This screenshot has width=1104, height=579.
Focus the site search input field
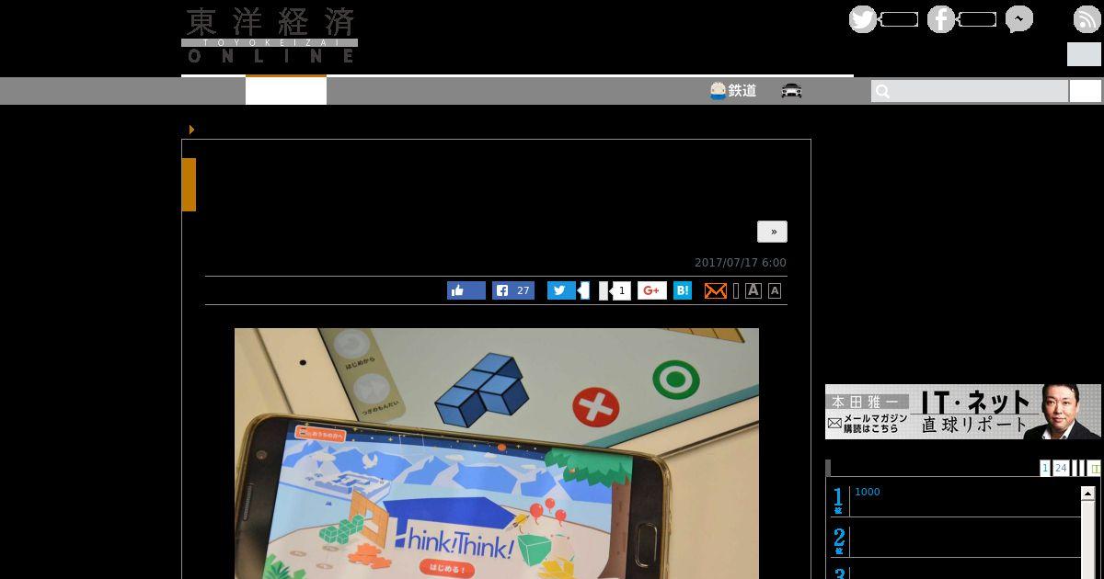tap(970, 91)
